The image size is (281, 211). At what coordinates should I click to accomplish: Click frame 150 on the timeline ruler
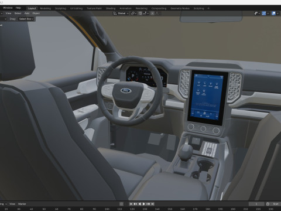170,209
